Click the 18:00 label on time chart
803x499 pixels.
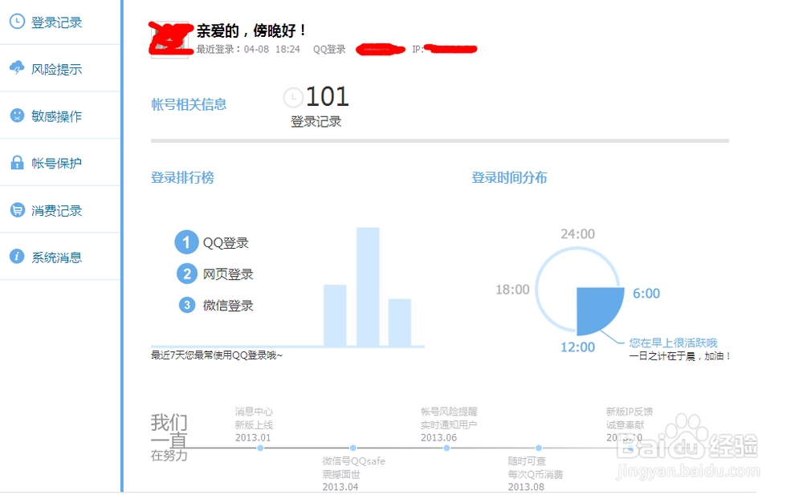coord(512,290)
